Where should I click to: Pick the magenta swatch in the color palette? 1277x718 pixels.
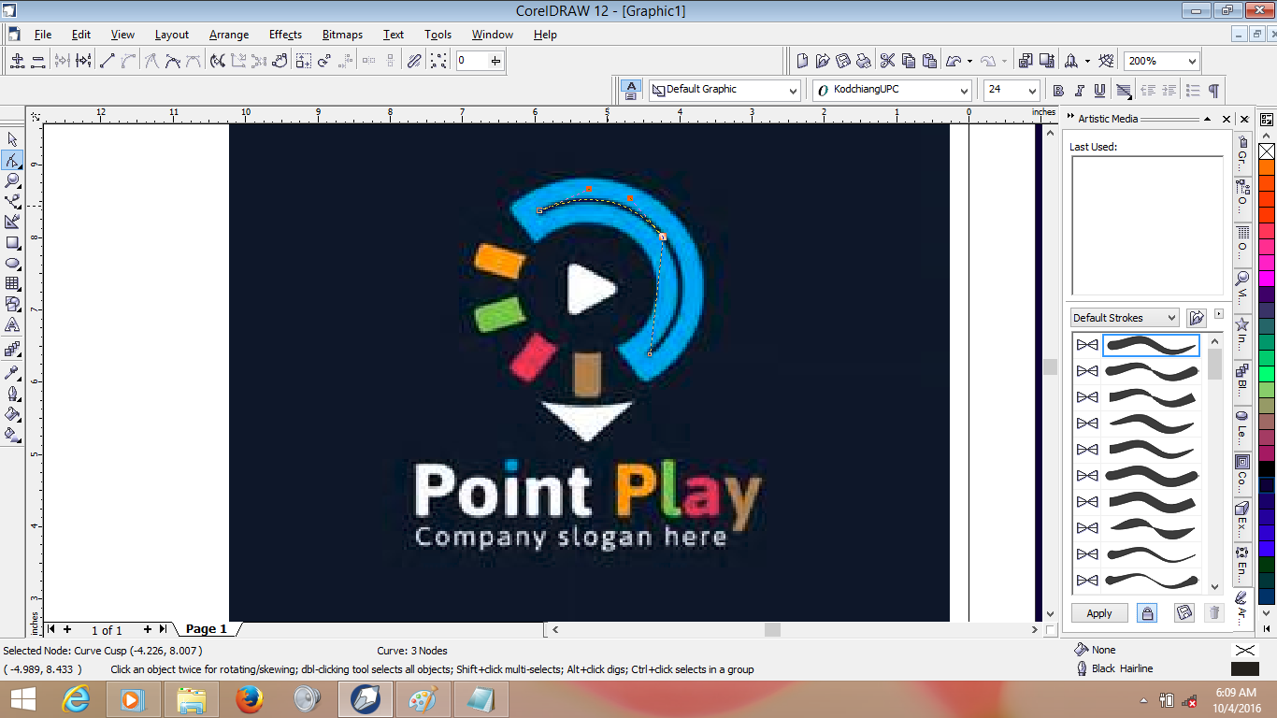coord(1267,278)
